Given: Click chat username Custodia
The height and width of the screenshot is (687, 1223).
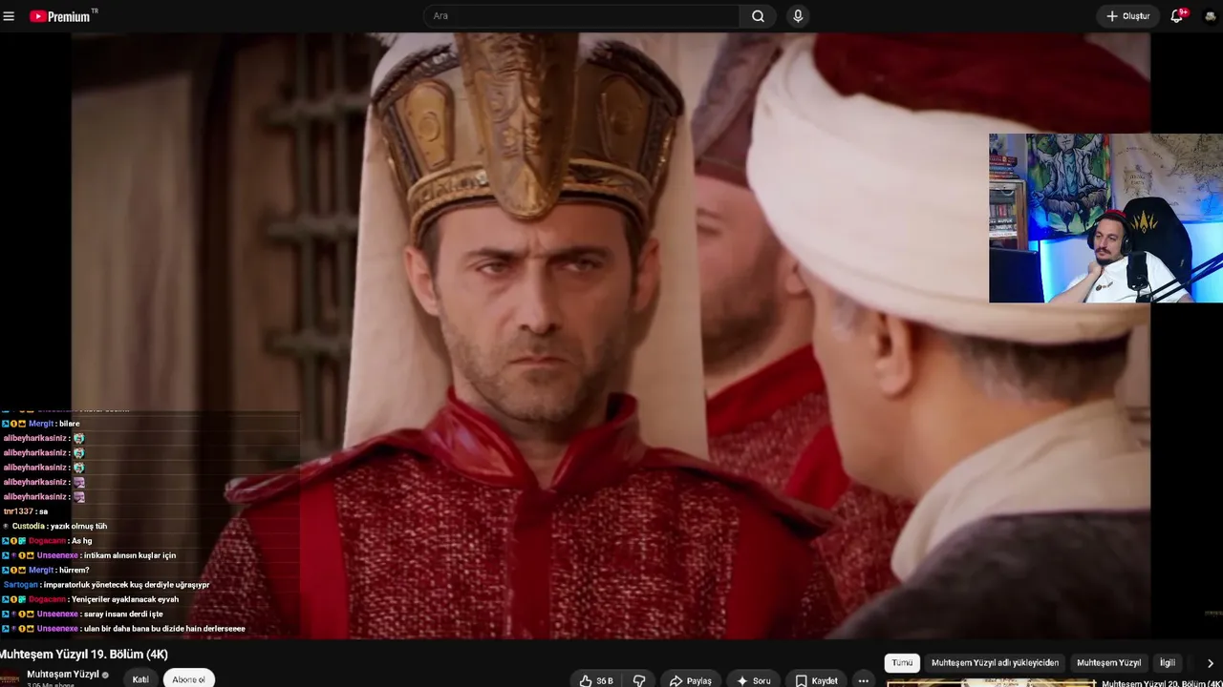Looking at the screenshot, I should [28, 526].
